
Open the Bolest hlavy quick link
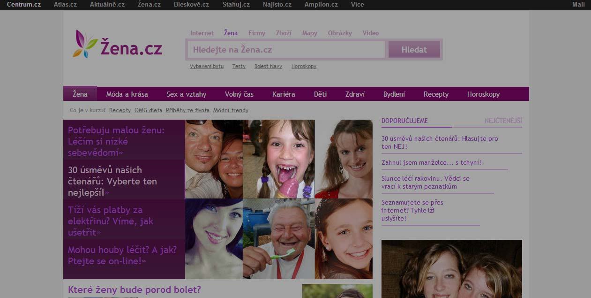coord(268,67)
